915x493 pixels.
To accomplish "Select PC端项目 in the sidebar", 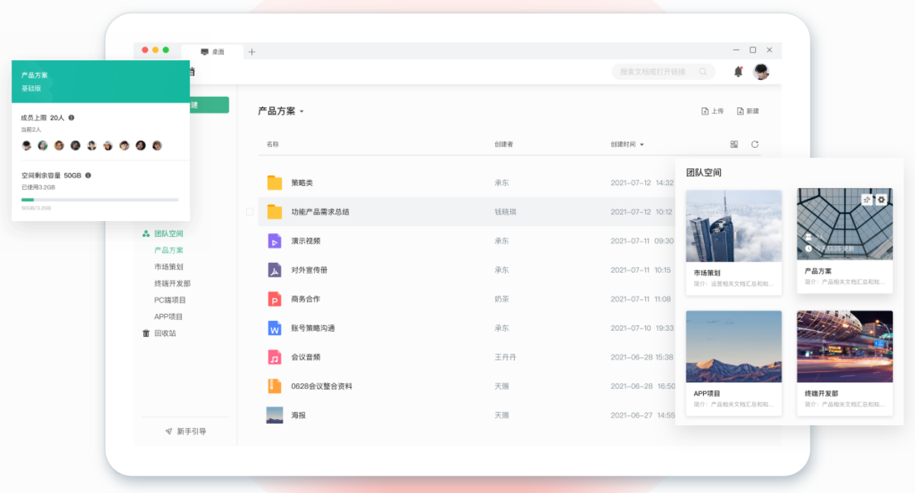I will click(x=170, y=300).
